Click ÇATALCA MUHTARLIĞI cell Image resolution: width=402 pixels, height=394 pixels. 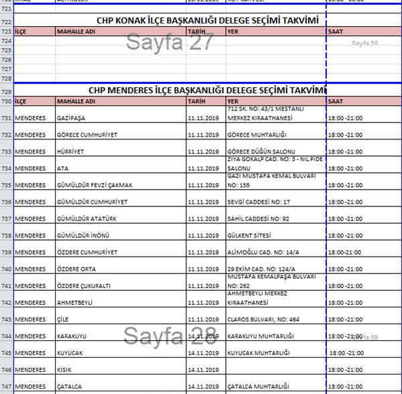coord(276,383)
